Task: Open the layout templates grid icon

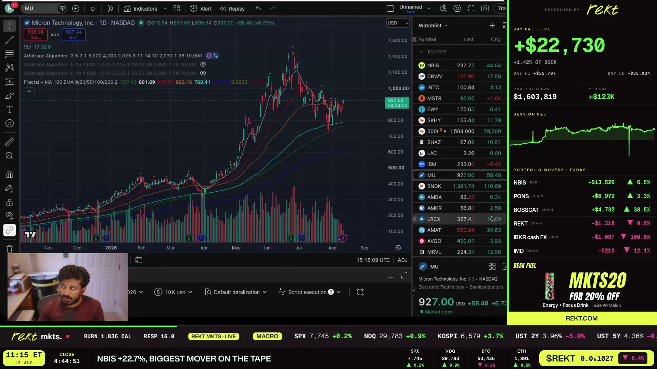Action: (x=177, y=9)
